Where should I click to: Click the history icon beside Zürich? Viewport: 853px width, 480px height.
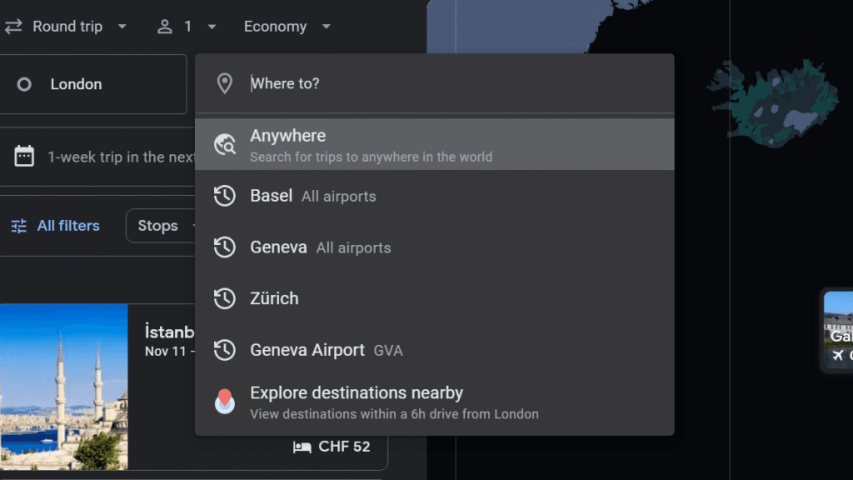pyautogui.click(x=225, y=298)
